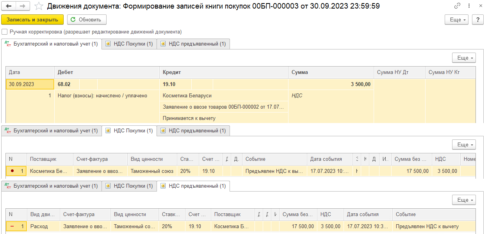Viewport: 488px width, 234px height.
Task: Open Еще menu above the Дебет/Кредит table
Action: [464, 58]
